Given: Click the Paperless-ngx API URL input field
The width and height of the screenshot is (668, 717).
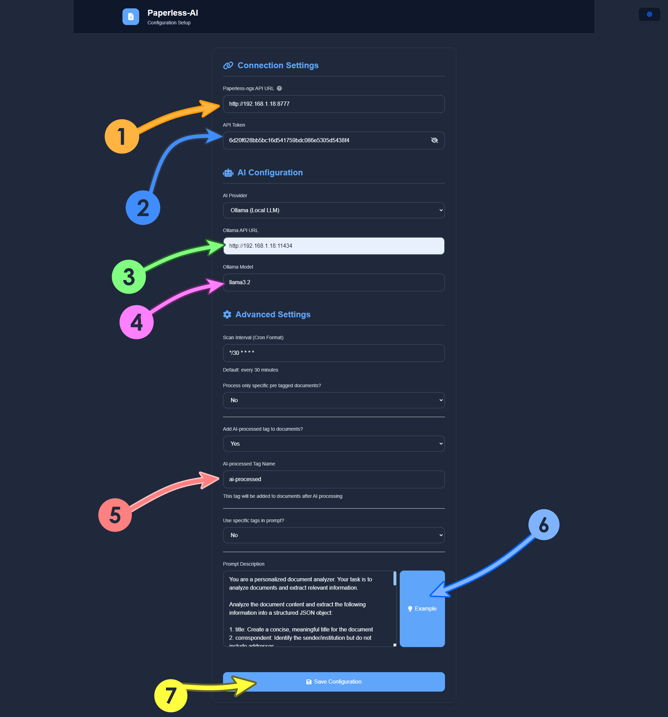Looking at the screenshot, I should 333,104.
